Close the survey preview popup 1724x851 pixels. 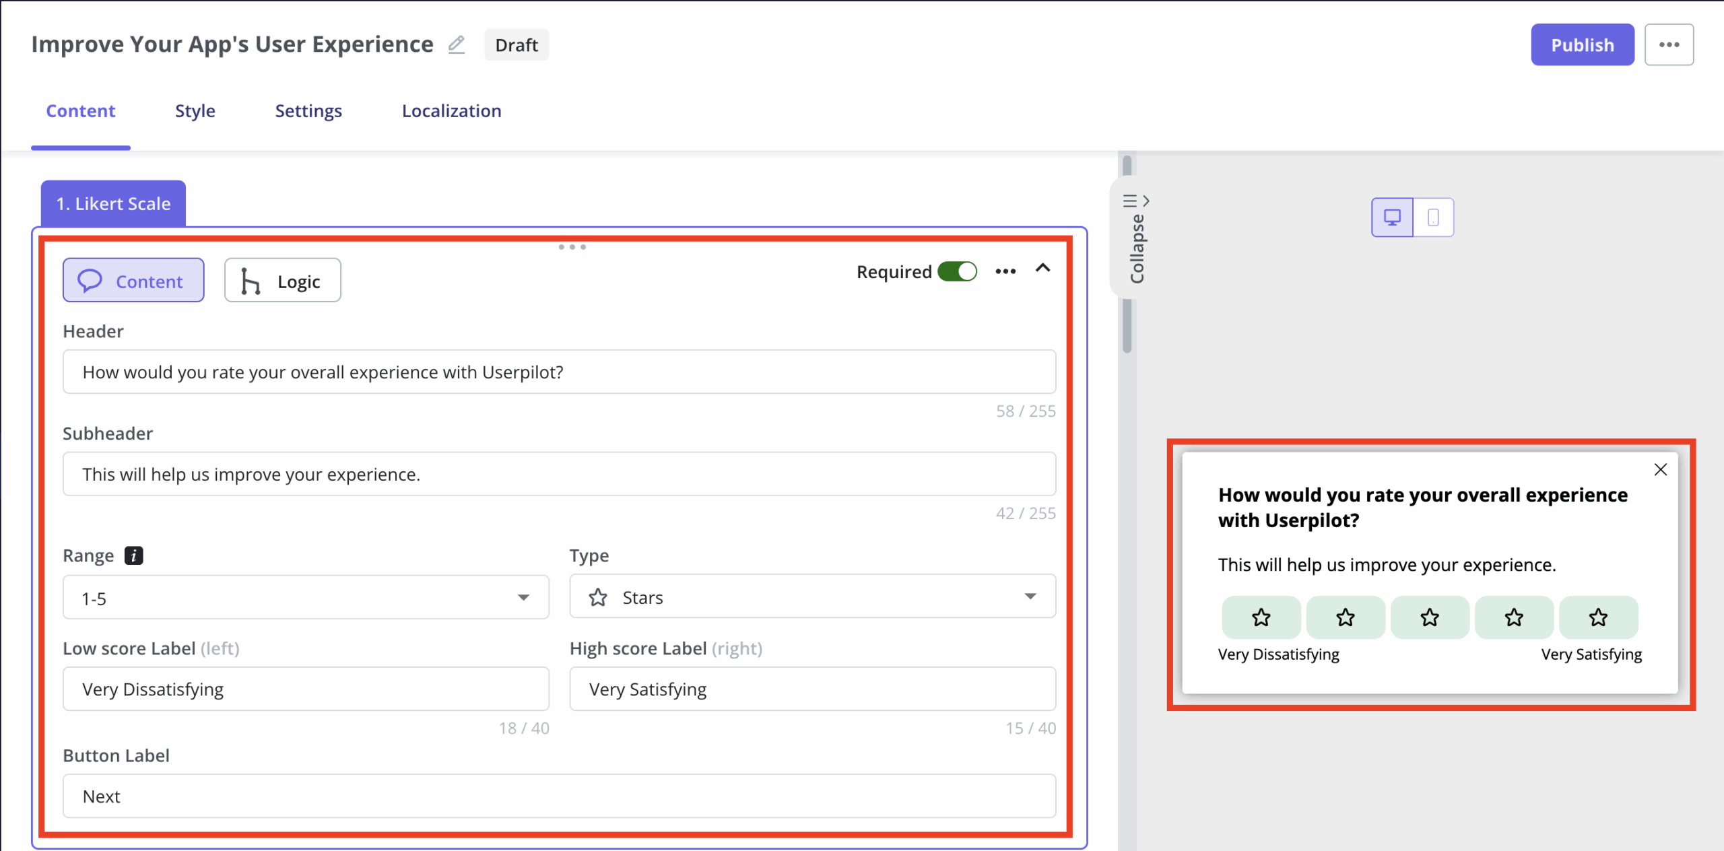(1661, 469)
